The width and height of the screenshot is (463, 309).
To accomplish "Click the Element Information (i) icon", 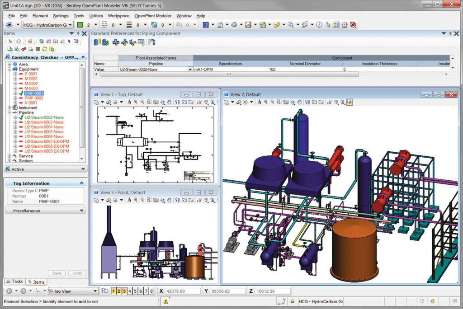I will (x=319, y=25).
